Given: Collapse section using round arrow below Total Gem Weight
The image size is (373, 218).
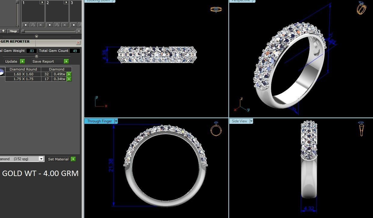Looking at the screenshot, I should pyautogui.click(x=37, y=56).
